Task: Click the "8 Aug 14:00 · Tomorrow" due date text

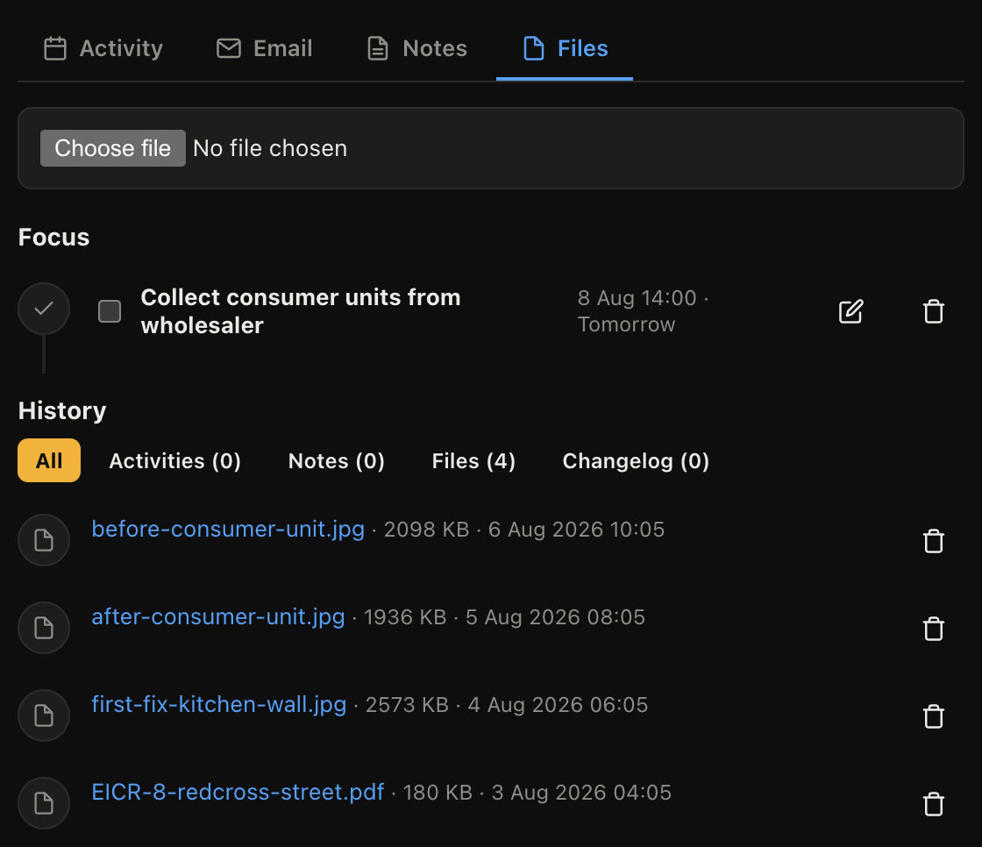Action: point(644,310)
